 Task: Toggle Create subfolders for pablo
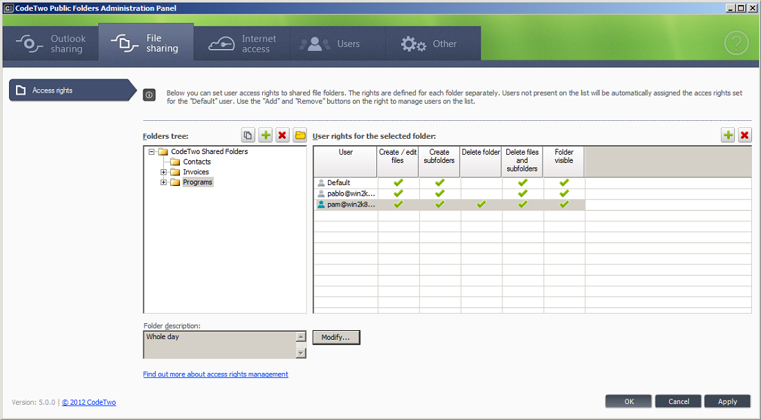point(440,193)
